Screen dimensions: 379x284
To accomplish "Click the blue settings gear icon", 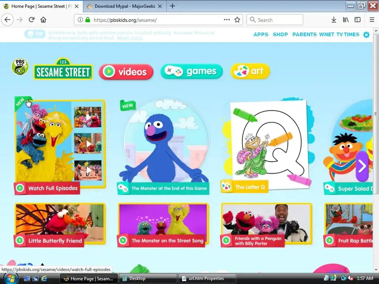I will coord(366,35).
